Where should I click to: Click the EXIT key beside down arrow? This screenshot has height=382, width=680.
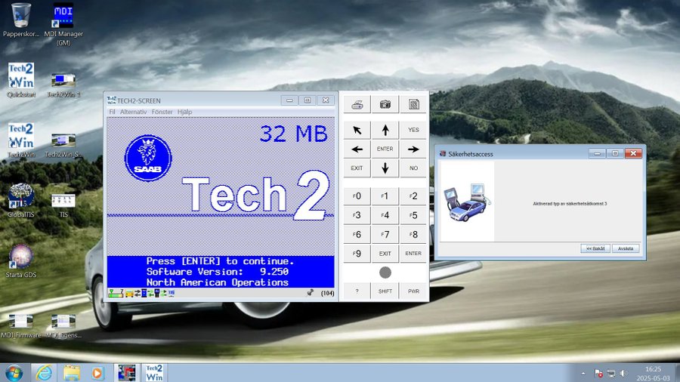click(357, 168)
